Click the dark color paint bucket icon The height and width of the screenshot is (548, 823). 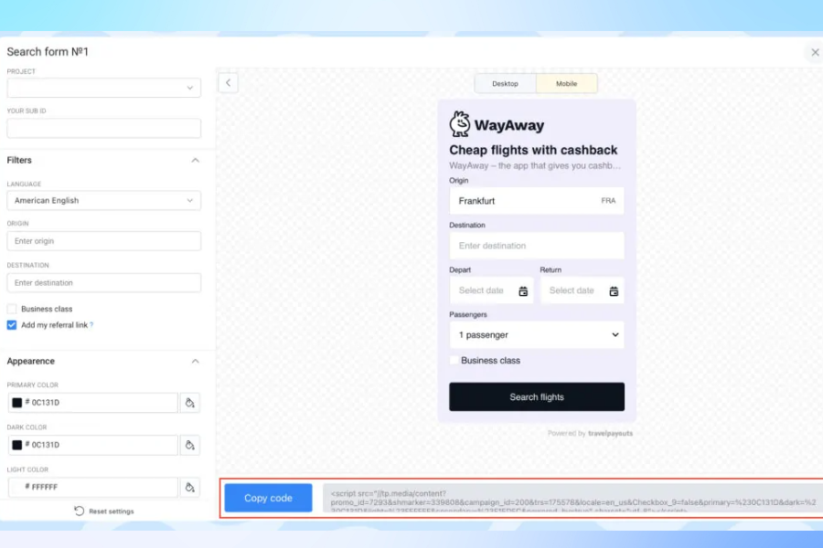point(189,445)
